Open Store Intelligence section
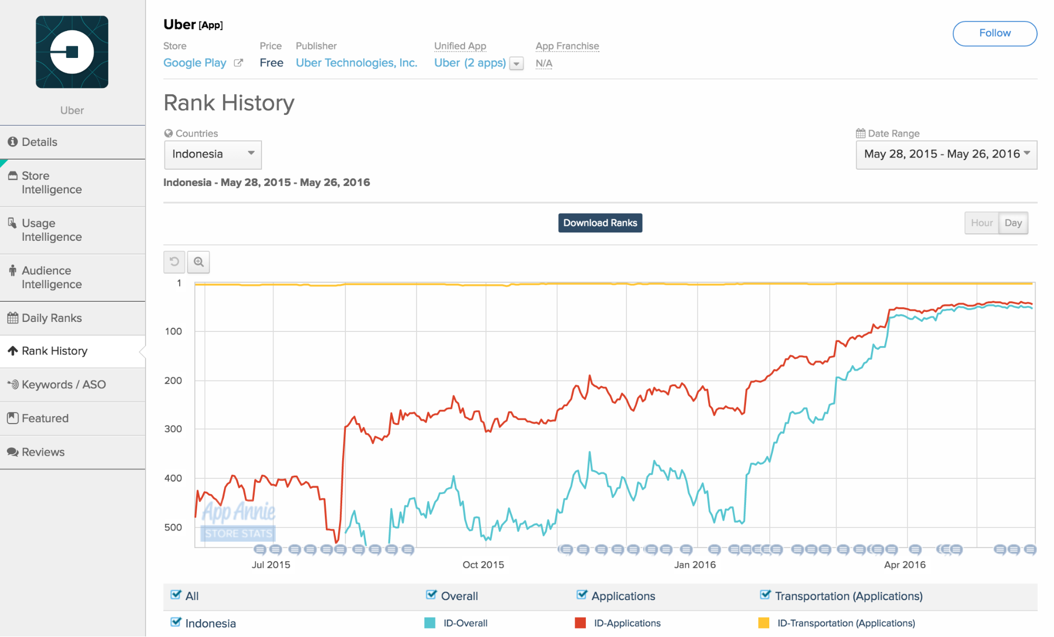 click(x=73, y=183)
